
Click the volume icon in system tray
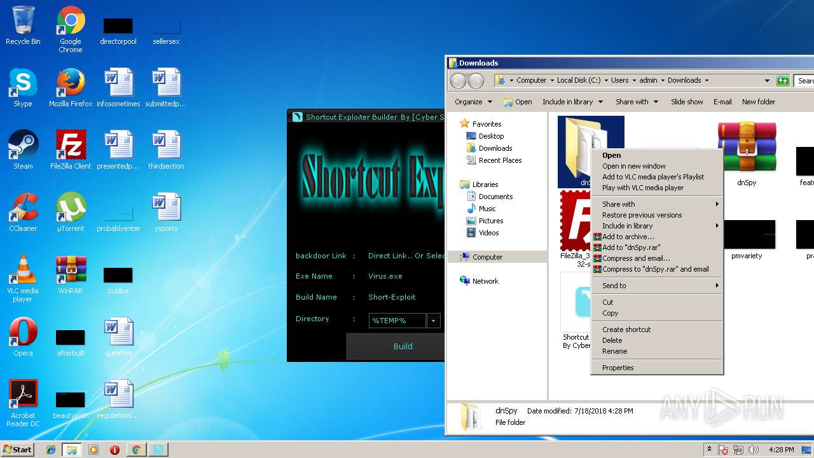[x=754, y=450]
